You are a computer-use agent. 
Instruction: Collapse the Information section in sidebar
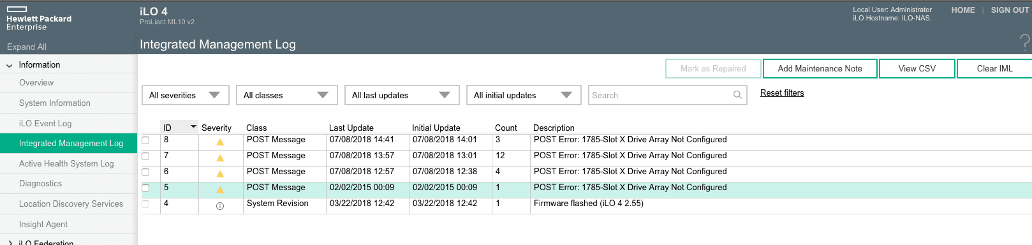(x=10, y=65)
